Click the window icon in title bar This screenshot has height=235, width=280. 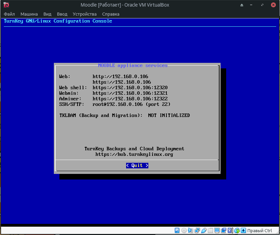[x=6, y=5]
